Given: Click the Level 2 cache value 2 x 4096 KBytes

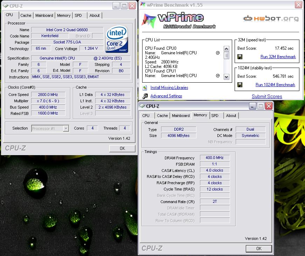Looking at the screenshot, I should coord(113,107).
